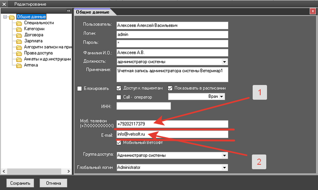The width and height of the screenshot is (318, 190).
Task: Collapse the left tree panel with double-arrow
Action: (x=68, y=11)
